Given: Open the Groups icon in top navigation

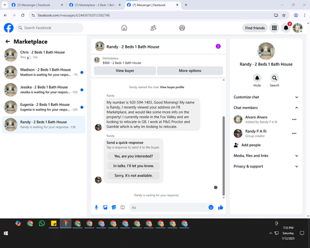Looking at the screenshot, I should click(x=182, y=28).
